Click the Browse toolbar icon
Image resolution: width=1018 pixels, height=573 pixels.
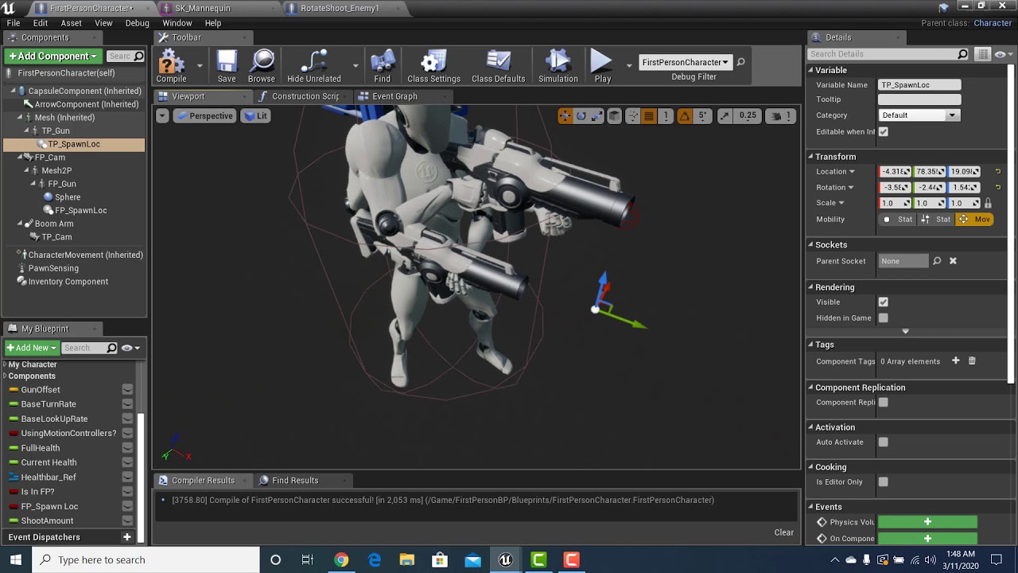261,64
